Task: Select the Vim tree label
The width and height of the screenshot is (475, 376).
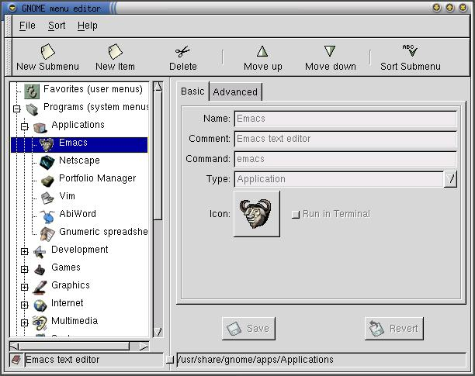Action: pyautogui.click(x=67, y=196)
